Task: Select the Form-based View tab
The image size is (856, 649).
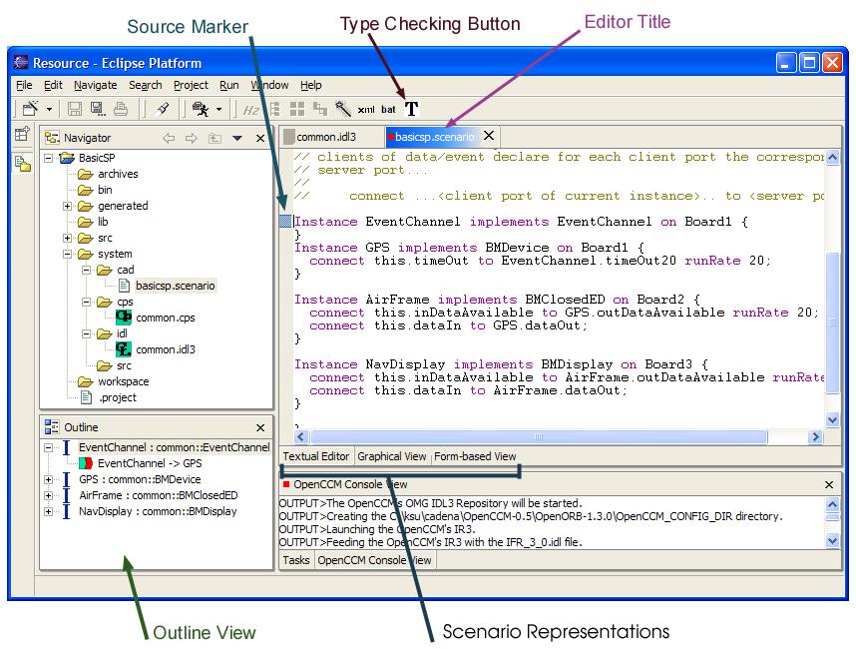Action: pyautogui.click(x=475, y=456)
